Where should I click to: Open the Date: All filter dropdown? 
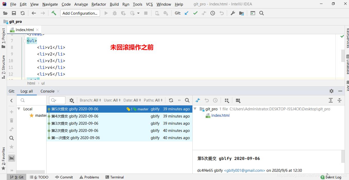tap(132, 100)
